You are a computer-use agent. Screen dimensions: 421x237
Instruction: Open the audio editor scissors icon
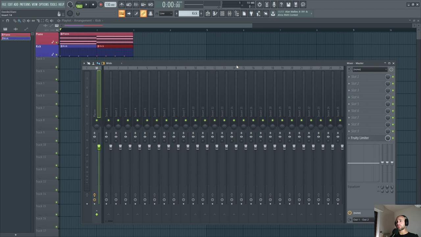click(x=267, y=5)
